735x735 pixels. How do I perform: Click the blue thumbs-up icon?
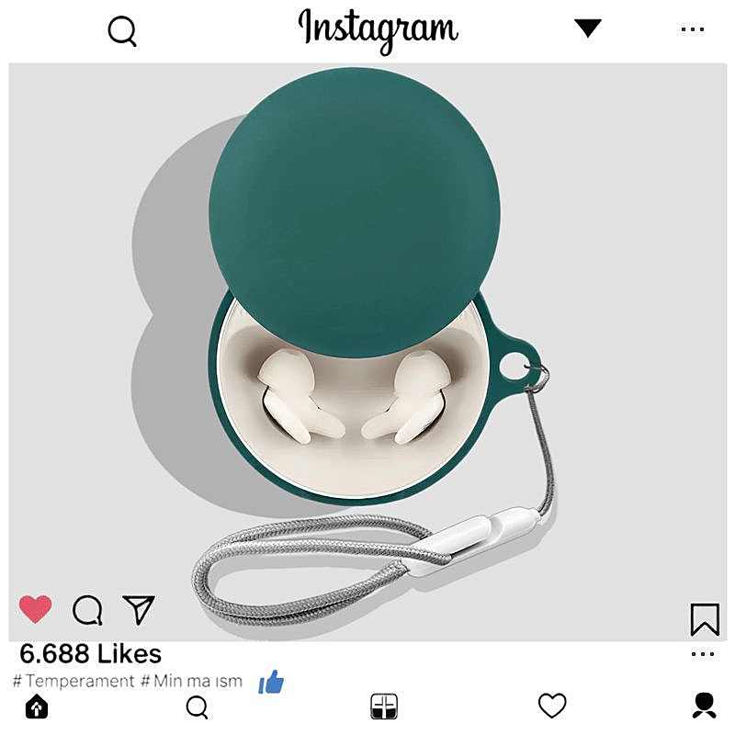(x=271, y=682)
